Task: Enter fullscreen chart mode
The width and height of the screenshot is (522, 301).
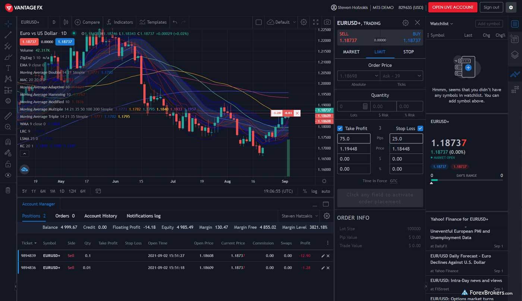Action: tap(315, 22)
